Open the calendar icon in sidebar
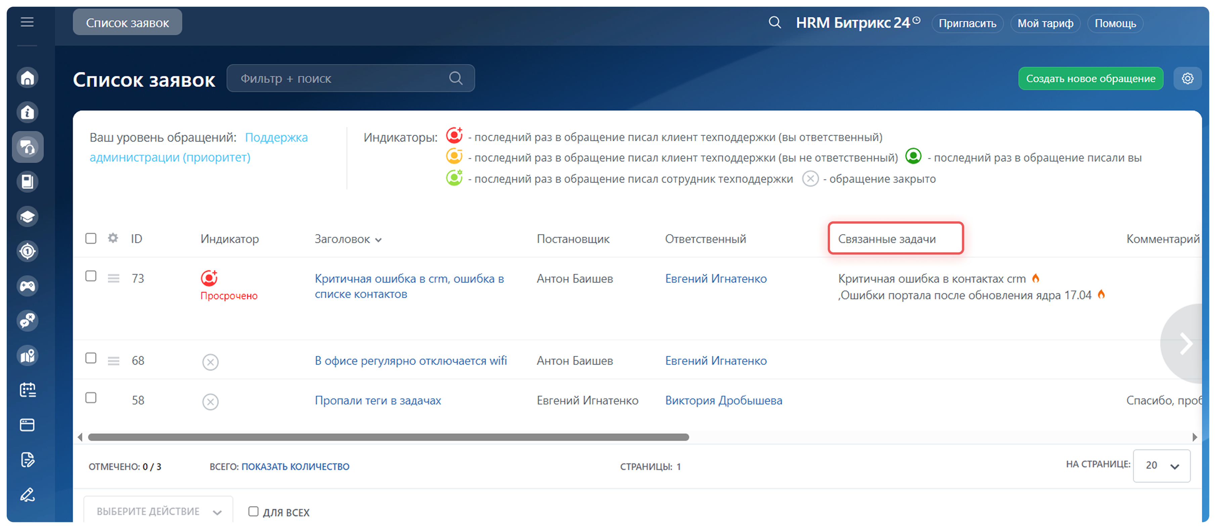This screenshot has width=1216, height=529. coord(28,390)
